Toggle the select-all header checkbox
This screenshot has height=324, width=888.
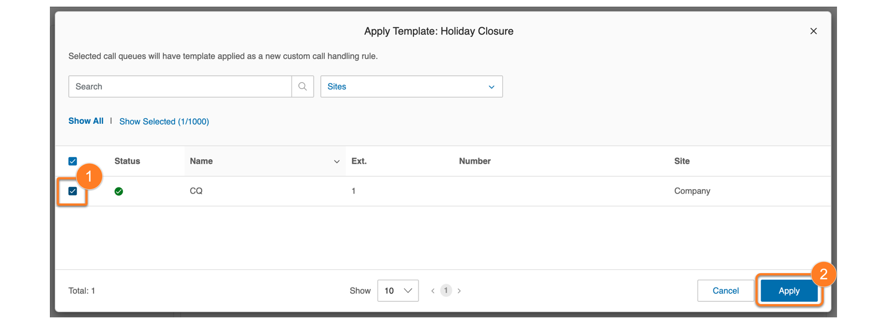73,161
